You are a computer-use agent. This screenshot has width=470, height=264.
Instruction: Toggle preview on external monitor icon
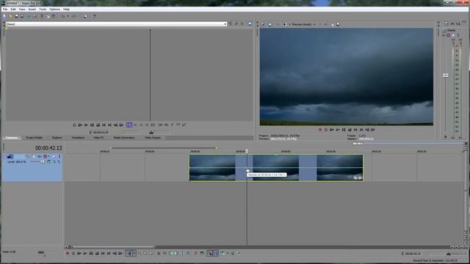coord(270,24)
